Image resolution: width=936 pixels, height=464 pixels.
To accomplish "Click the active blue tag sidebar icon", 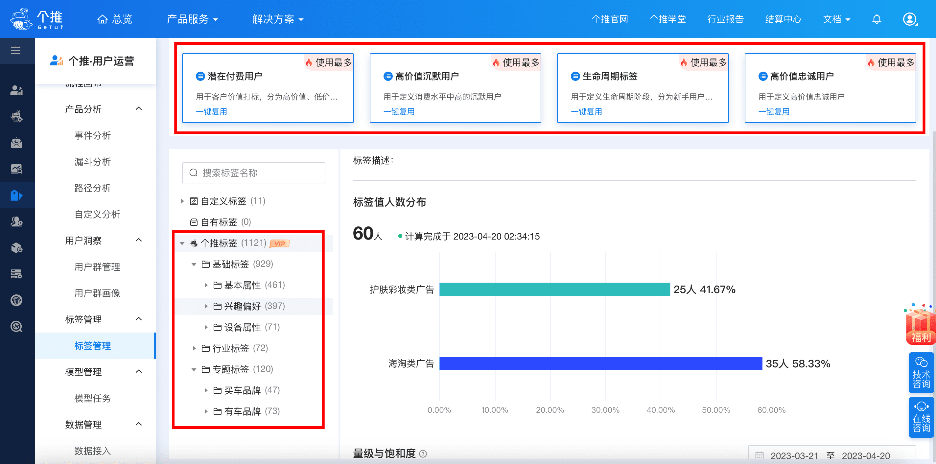I will [16, 196].
